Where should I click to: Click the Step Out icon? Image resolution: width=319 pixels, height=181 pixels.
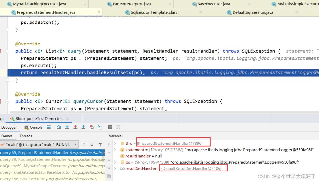coord(83,127)
